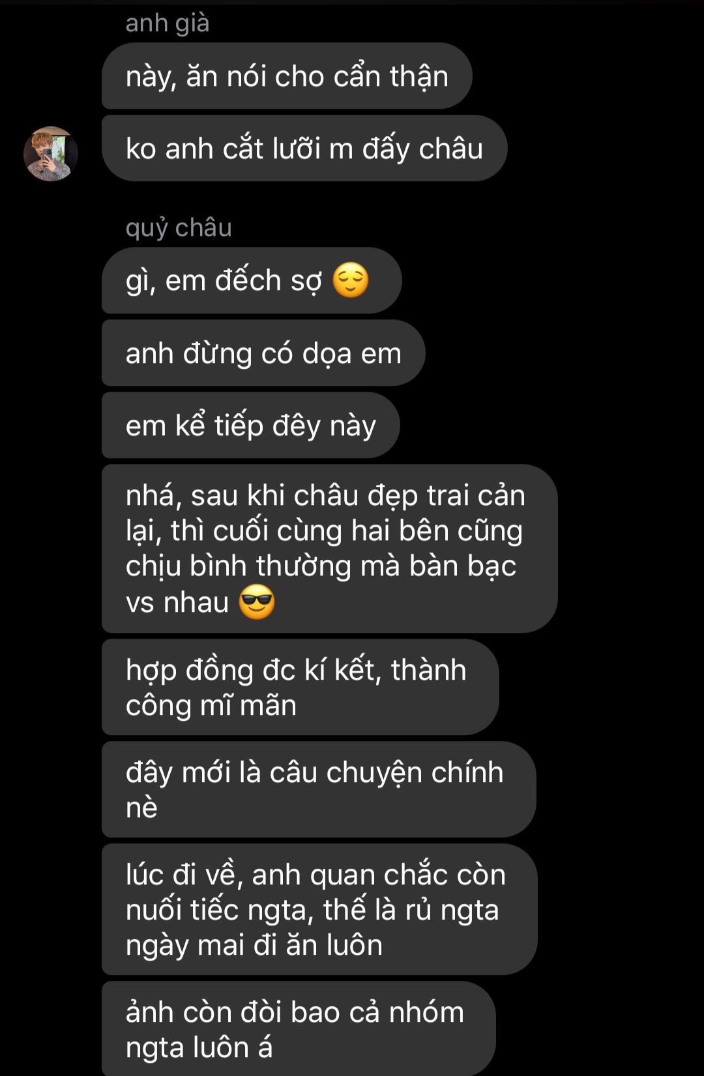Click the sunglasses emoji
Screen dimensions: 704x1076
257,602
